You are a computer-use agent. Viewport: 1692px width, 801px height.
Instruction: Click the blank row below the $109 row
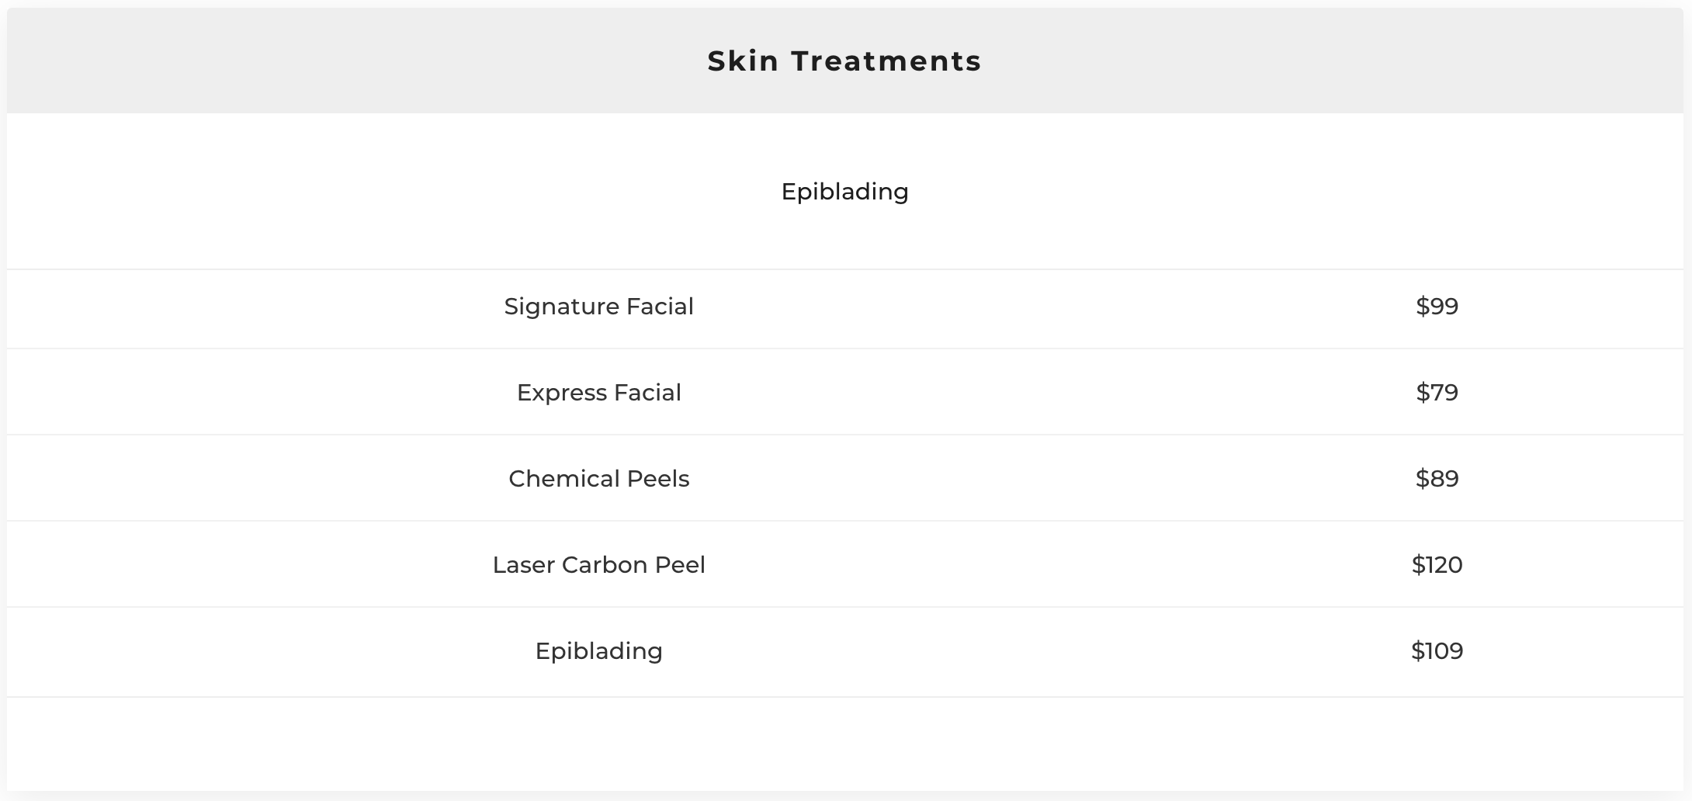844,743
